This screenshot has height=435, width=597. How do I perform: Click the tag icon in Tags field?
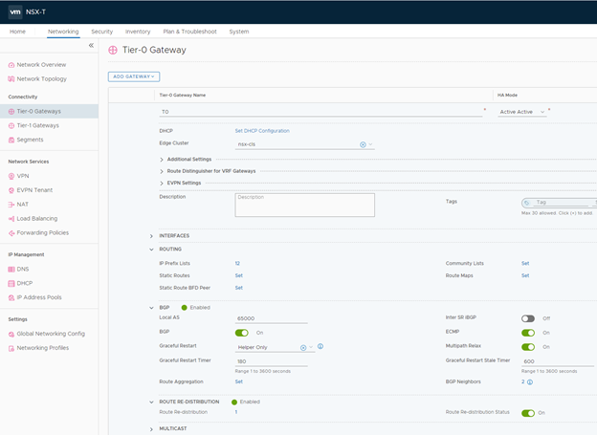click(x=526, y=203)
